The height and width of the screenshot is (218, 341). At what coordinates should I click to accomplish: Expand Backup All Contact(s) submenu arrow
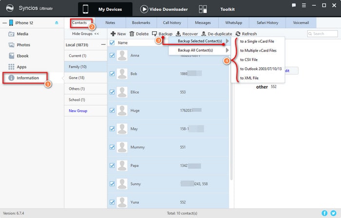[x=227, y=50]
